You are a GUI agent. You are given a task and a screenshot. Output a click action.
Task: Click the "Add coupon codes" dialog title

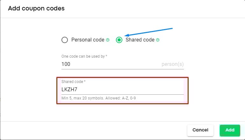pos(36,9)
